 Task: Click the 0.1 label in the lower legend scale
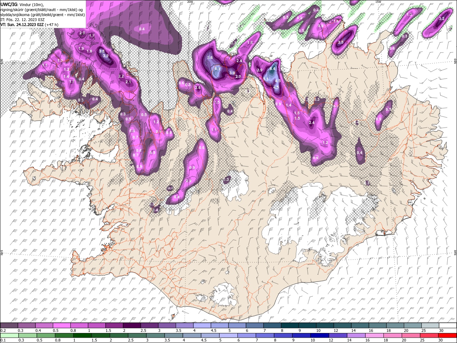pyautogui.click(x=3, y=340)
